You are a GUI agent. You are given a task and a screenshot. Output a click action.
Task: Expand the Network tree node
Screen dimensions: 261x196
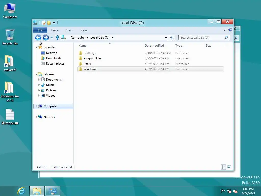[36, 117]
